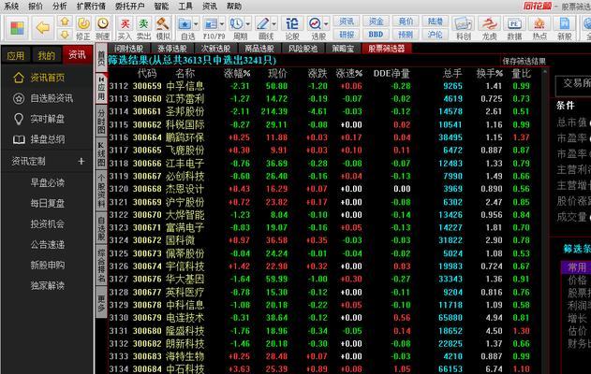Image resolution: width=591 pixels, height=374 pixels.
Task: Click the 研报 toolbar button
Action: click(347, 35)
